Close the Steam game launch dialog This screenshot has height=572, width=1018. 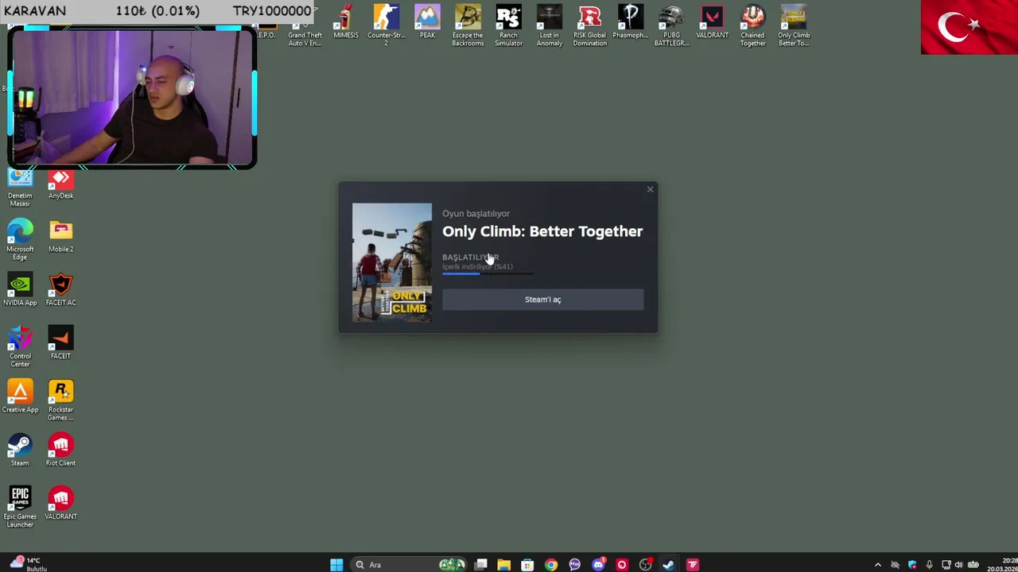click(x=650, y=189)
